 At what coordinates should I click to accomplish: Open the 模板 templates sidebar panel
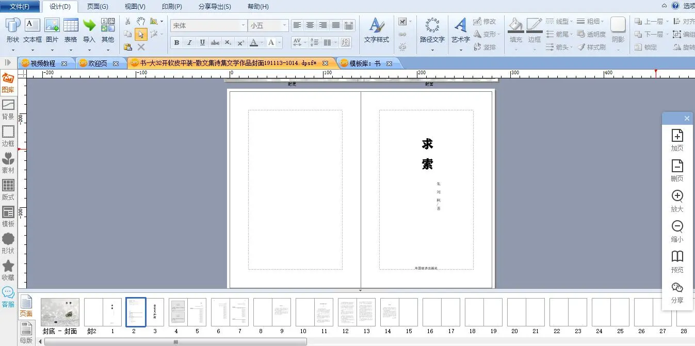point(8,217)
